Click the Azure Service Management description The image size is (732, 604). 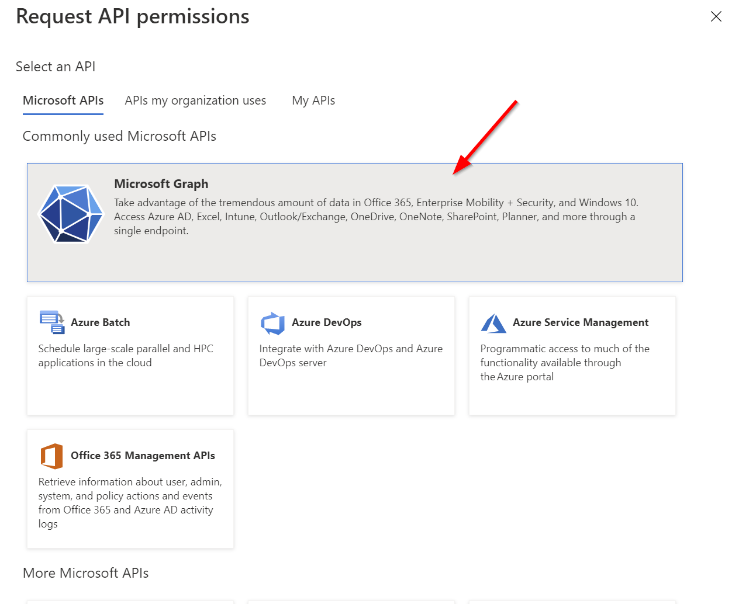point(565,363)
